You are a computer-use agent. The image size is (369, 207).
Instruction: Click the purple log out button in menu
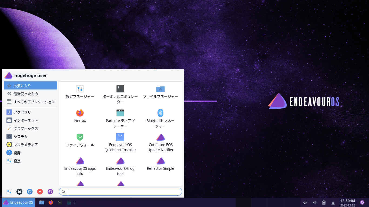[50, 192]
